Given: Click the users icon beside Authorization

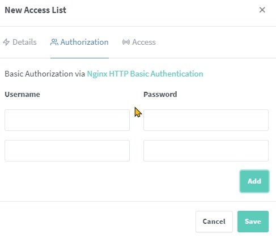Looking at the screenshot, I should pos(54,42).
